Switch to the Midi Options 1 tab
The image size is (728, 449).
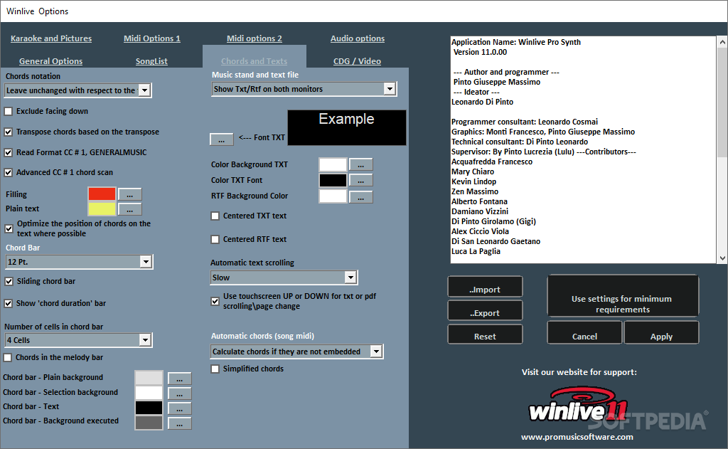[151, 38]
